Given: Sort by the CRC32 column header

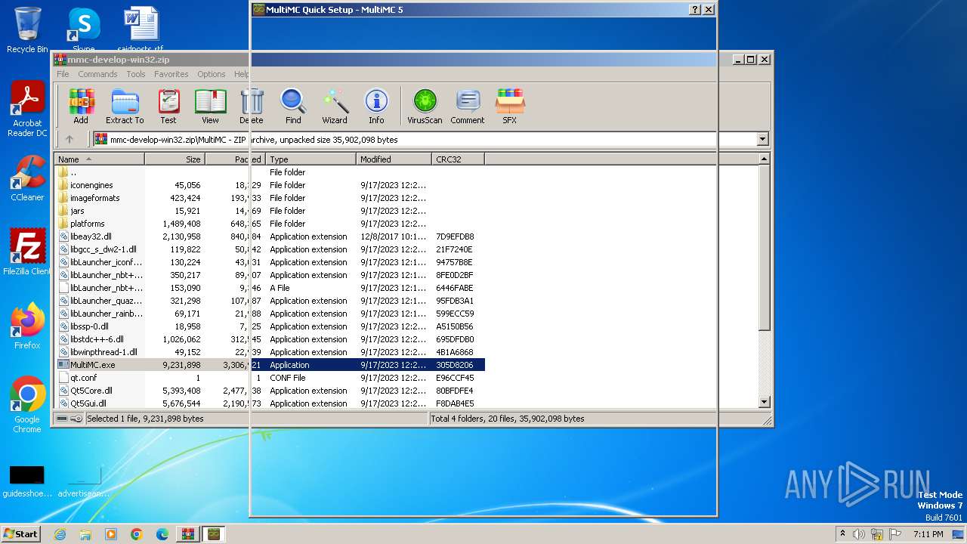Looking at the screenshot, I should click(459, 159).
